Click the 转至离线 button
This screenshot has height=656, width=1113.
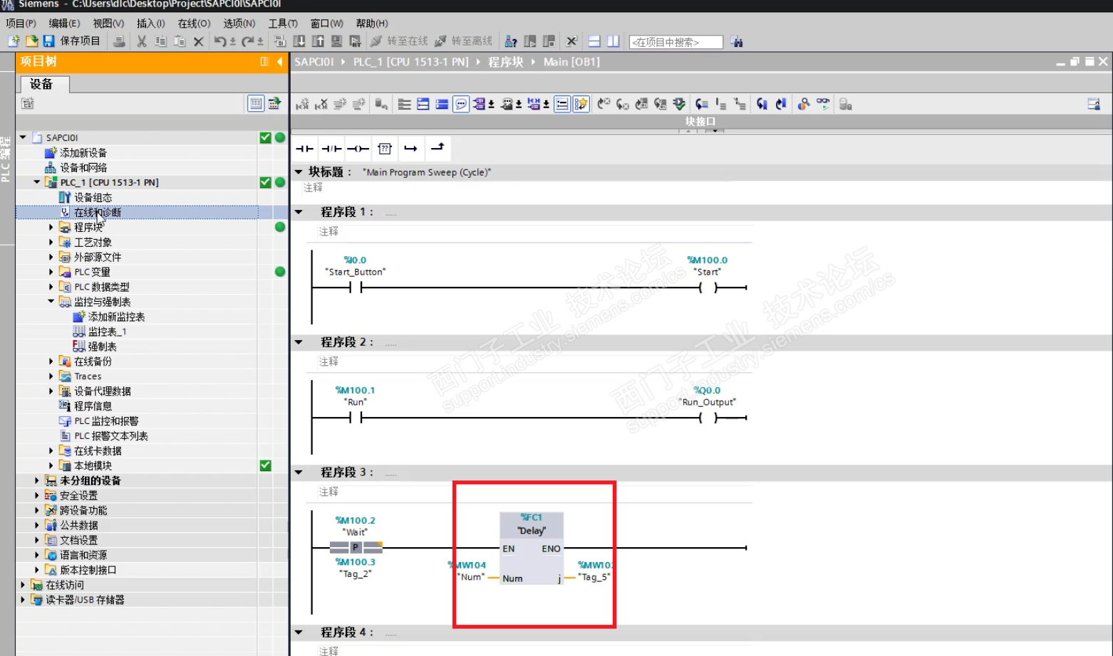click(x=463, y=41)
